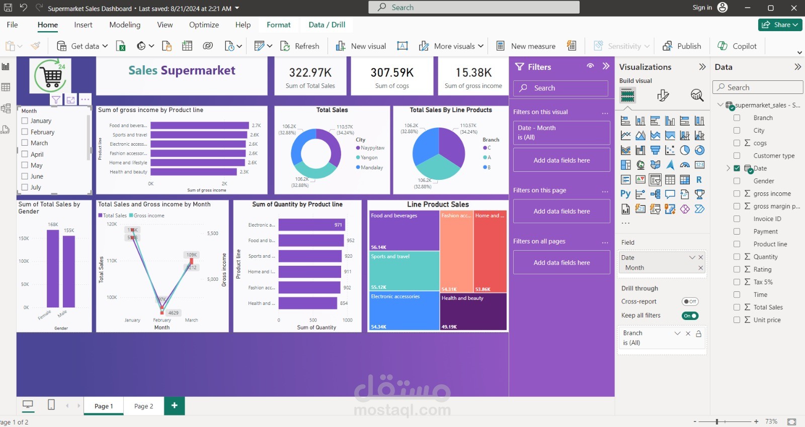The image size is (805, 427).
Task: Click the Excel workbook data source icon
Action: [121, 46]
